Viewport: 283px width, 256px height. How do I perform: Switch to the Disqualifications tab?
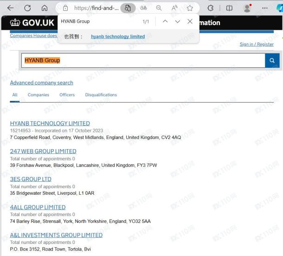click(101, 95)
